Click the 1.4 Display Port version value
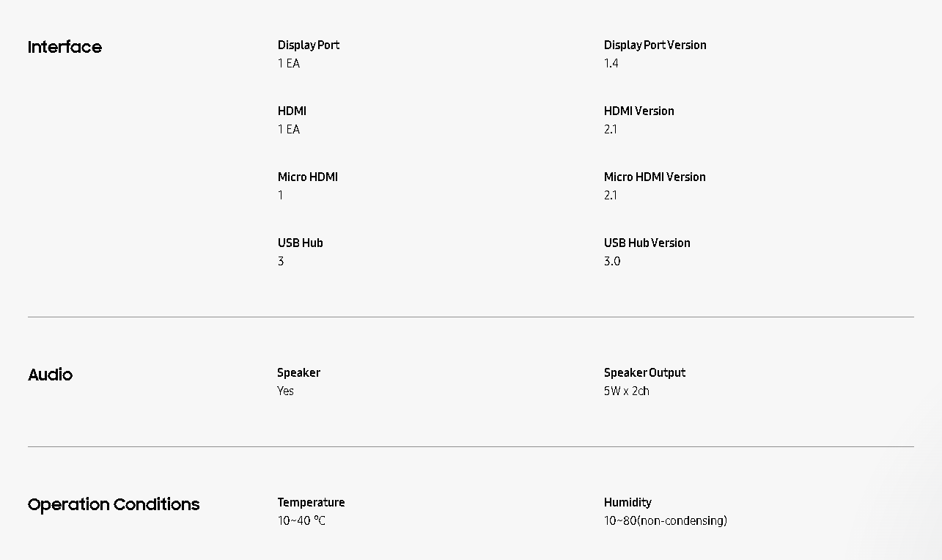The image size is (942, 560). pyautogui.click(x=611, y=63)
